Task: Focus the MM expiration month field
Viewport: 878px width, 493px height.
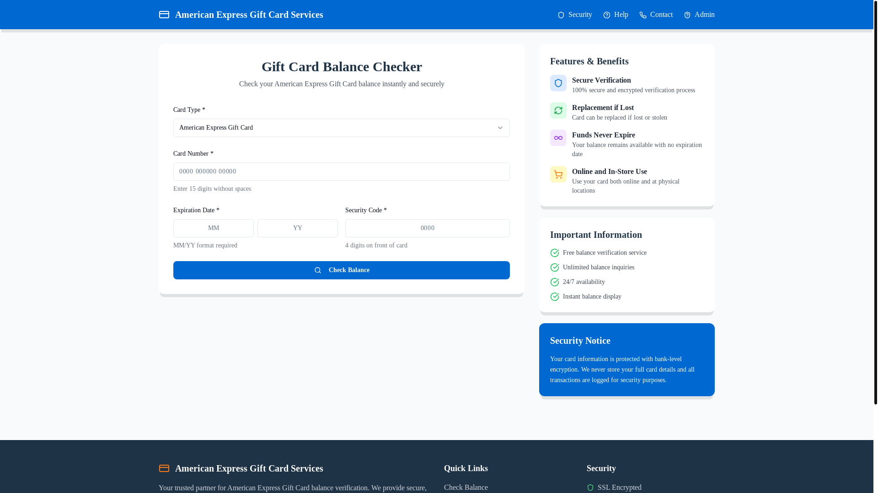Action: (214, 228)
